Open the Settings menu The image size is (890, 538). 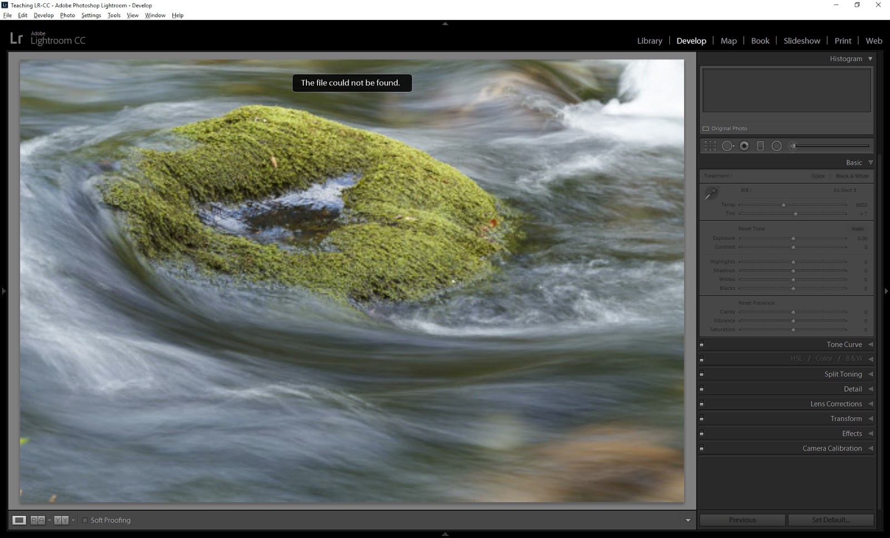[x=91, y=15]
